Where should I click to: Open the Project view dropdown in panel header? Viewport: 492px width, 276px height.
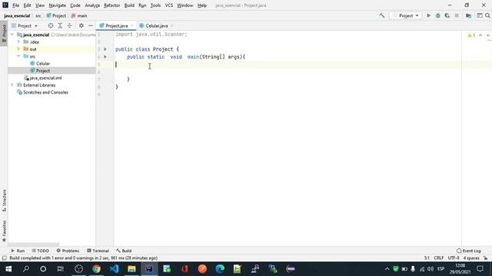coord(25,25)
